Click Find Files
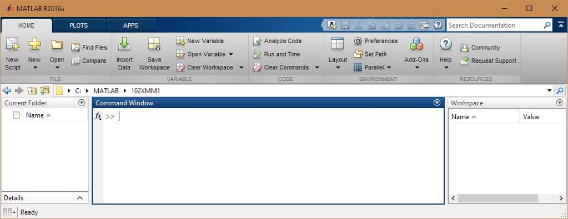The width and height of the screenshot is (568, 219). coord(89,48)
